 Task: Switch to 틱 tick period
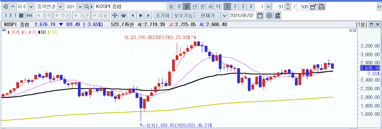pyautogui.click(x=218, y=6)
